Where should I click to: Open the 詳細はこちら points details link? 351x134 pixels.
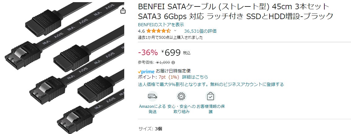click(195, 77)
